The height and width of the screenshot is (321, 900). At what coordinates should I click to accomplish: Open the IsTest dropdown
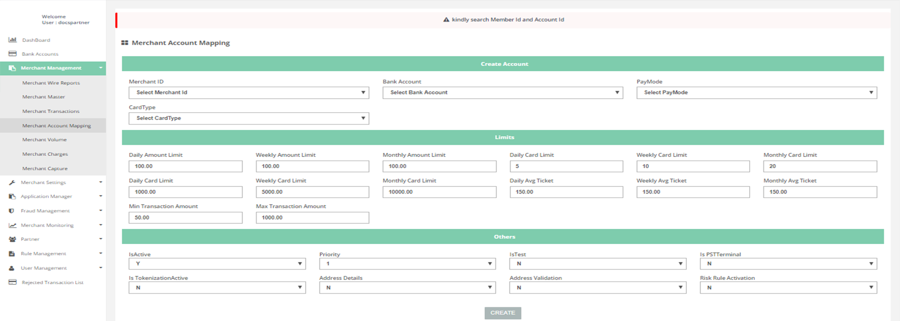(597, 264)
